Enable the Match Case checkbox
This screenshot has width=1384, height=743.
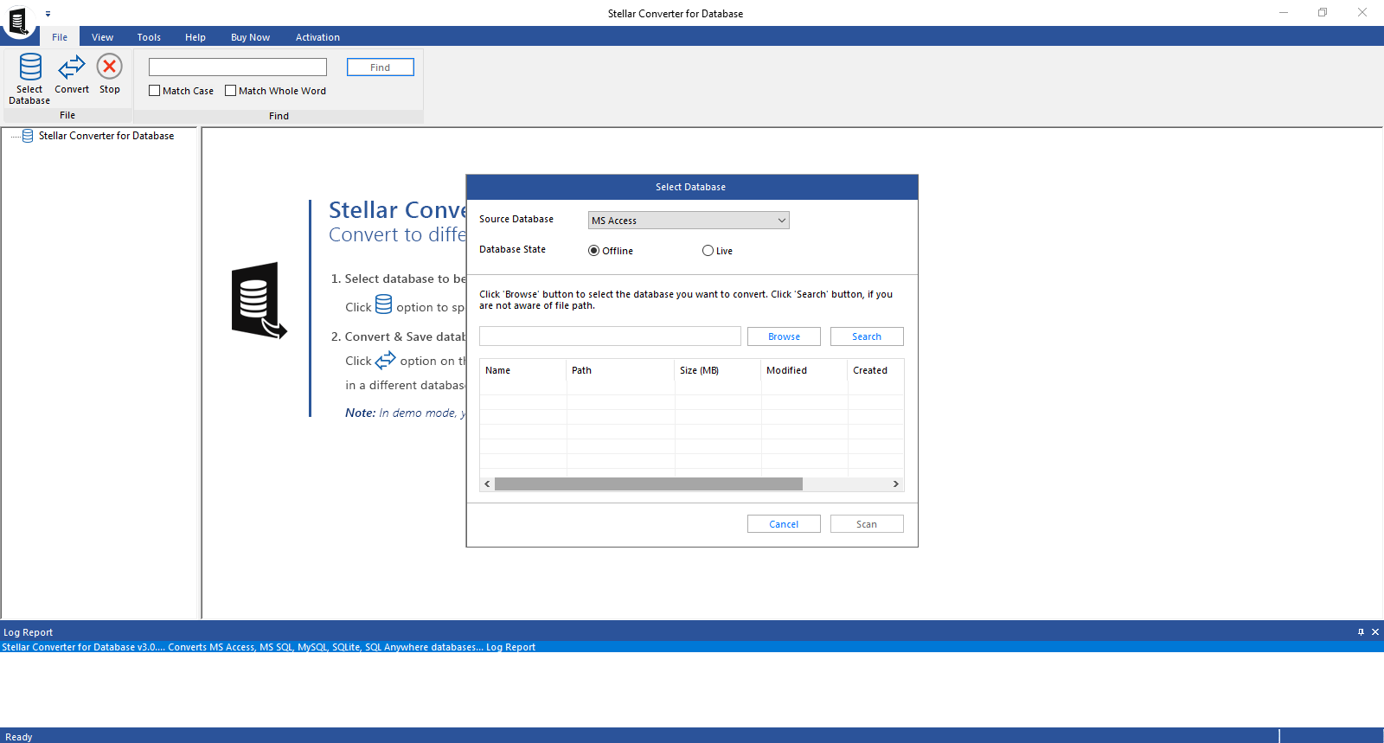(x=155, y=91)
